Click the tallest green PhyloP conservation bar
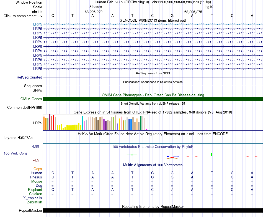Viewport: 263px width, 217px height. [x=212, y=154]
